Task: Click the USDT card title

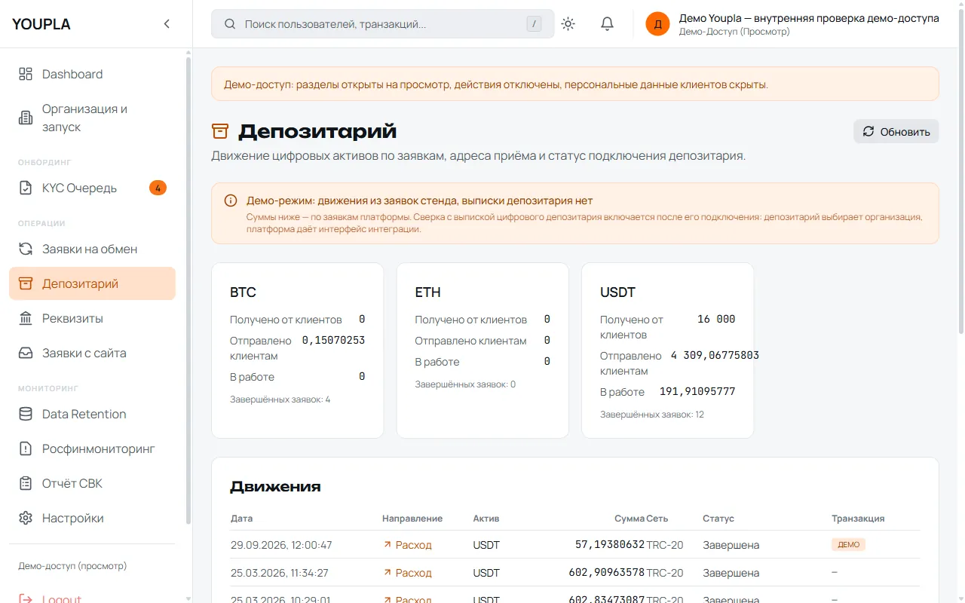Action: [x=617, y=292]
